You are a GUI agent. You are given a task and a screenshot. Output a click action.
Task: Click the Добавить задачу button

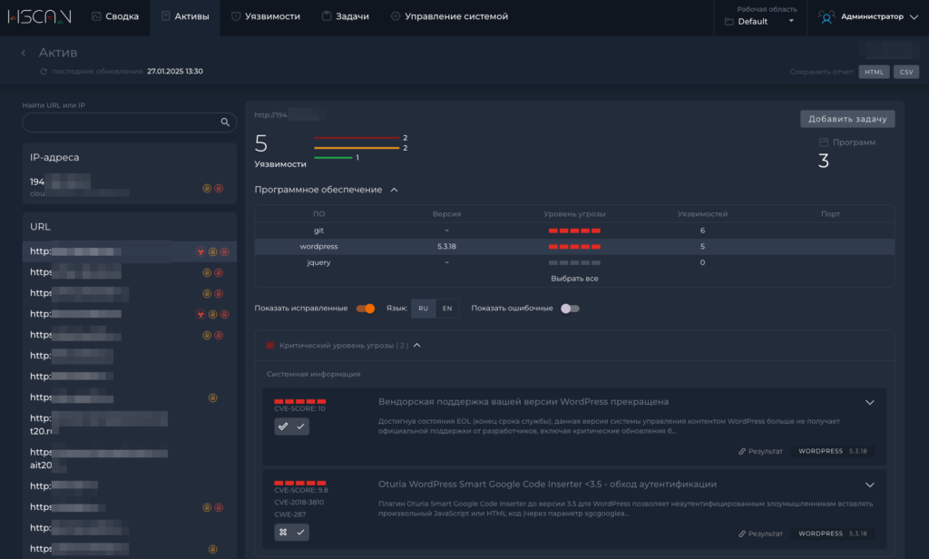coord(847,119)
